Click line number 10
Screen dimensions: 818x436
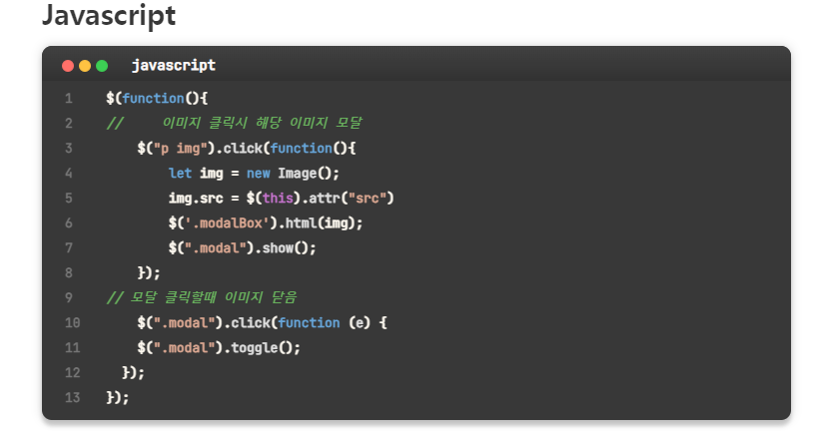(x=73, y=323)
